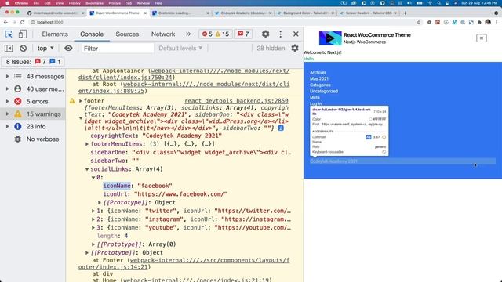Click the copyrightText property line
The image size is (502, 282).
156,136
